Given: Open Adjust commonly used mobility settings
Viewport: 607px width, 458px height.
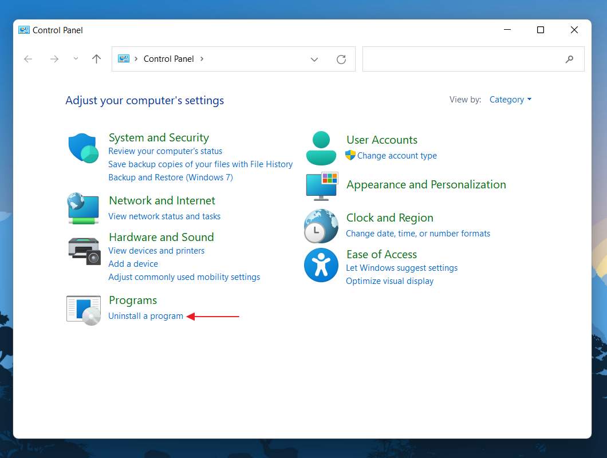Looking at the screenshot, I should (184, 277).
